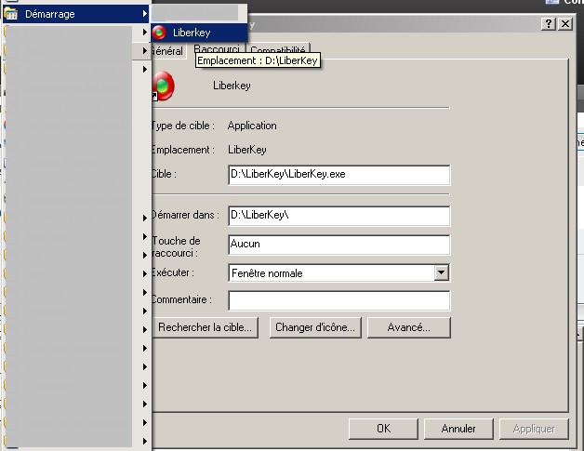Click the Avancé button
Screen dimensions: 584x451
pos(408,327)
